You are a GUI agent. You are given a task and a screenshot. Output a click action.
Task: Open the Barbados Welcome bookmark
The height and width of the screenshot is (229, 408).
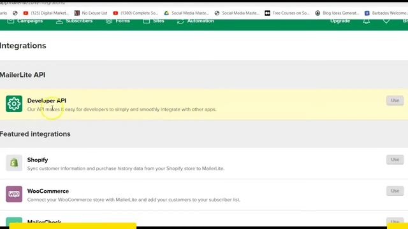386,13
